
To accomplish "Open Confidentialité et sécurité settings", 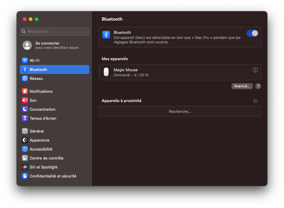I will click(x=53, y=176).
